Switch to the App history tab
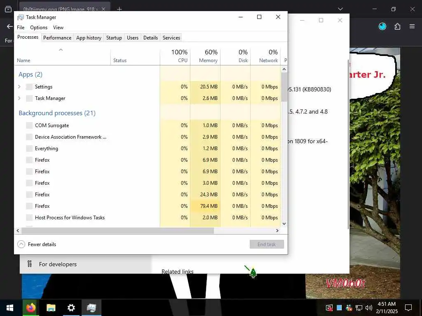Viewport: 422px width, 316px height. (89, 37)
